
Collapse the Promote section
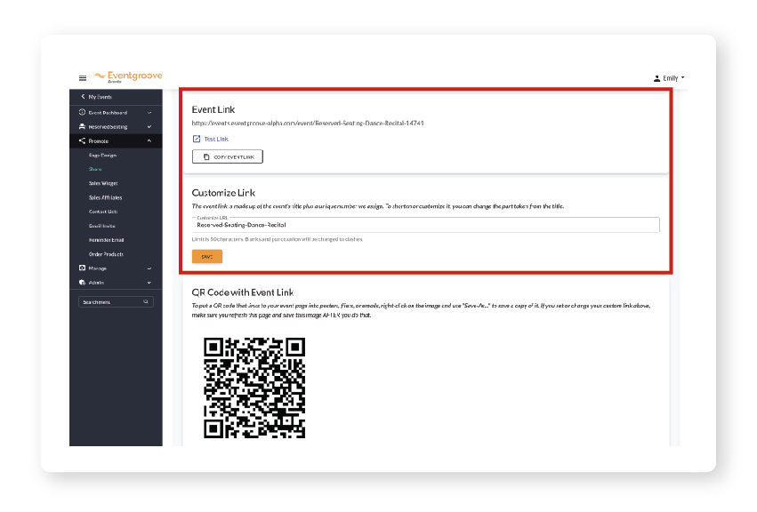116,141
